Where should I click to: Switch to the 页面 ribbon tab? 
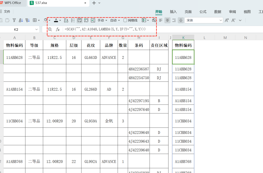pos(188,12)
